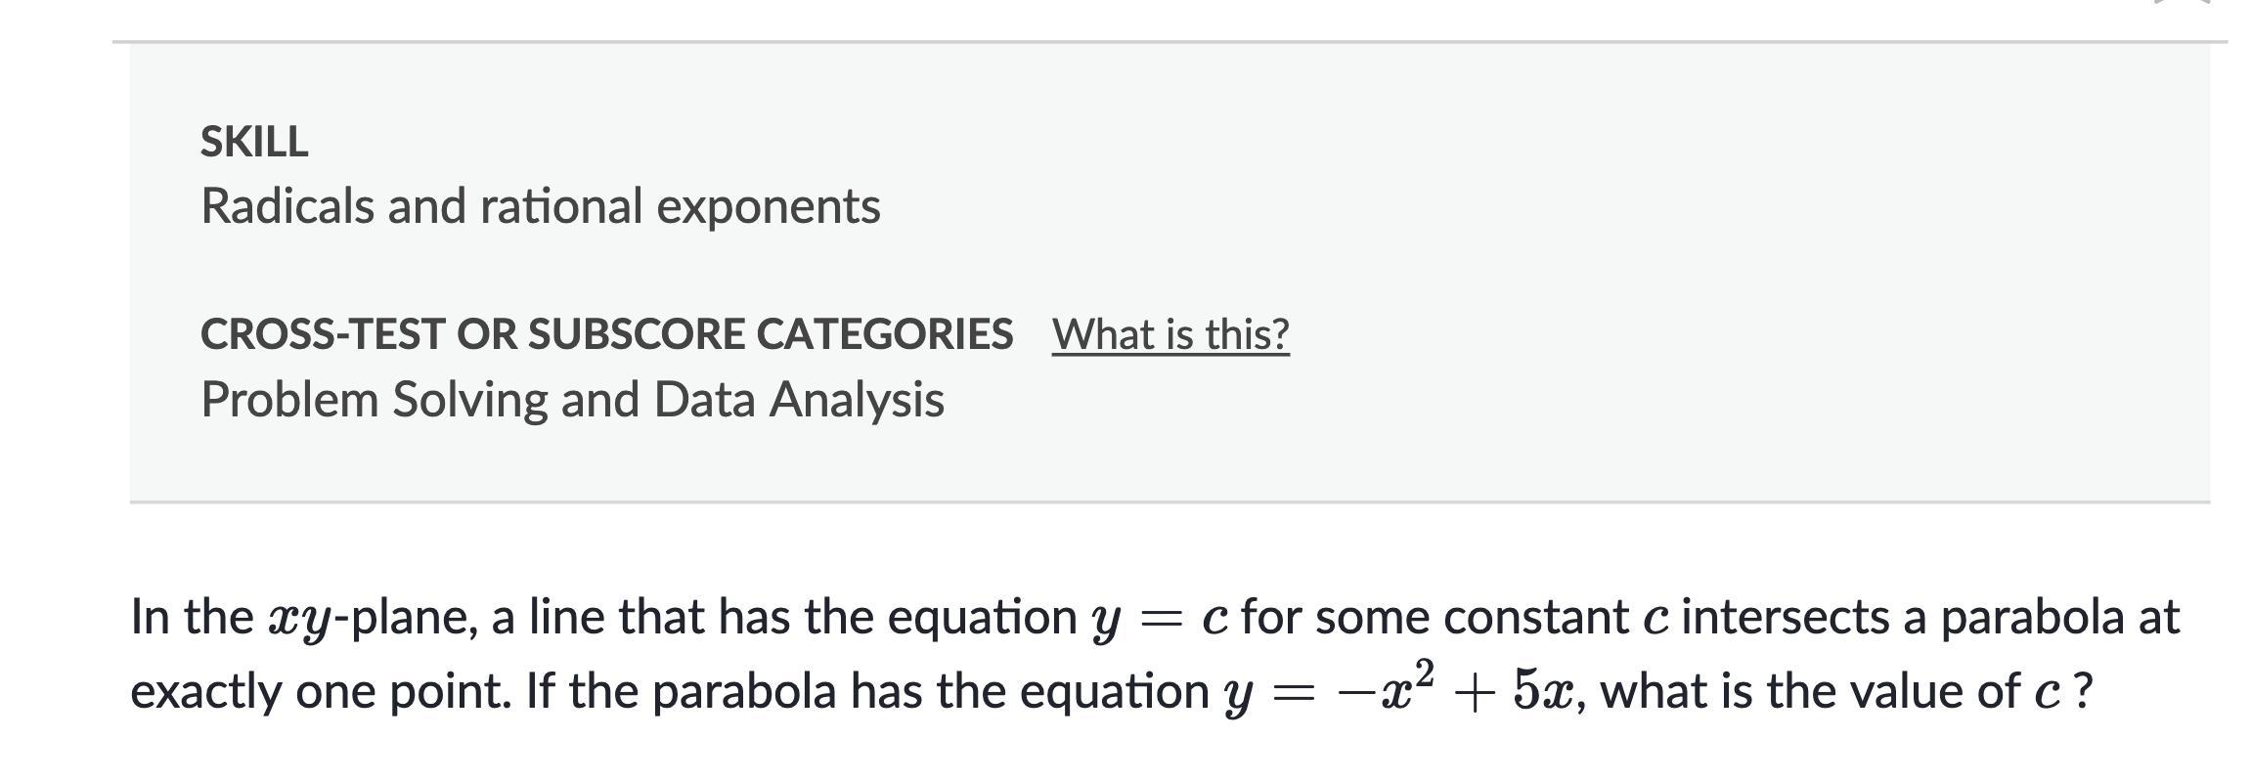The image size is (2251, 782).
Task: Click the question mark ending the question
Action: pyautogui.click(x=2082, y=692)
